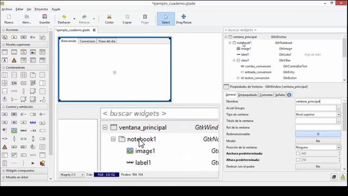Collapse the ventana_principal tree node
The height and width of the screenshot is (196, 348).
[x=226, y=37]
